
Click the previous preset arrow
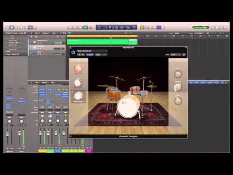pyautogui.click(x=79, y=55)
